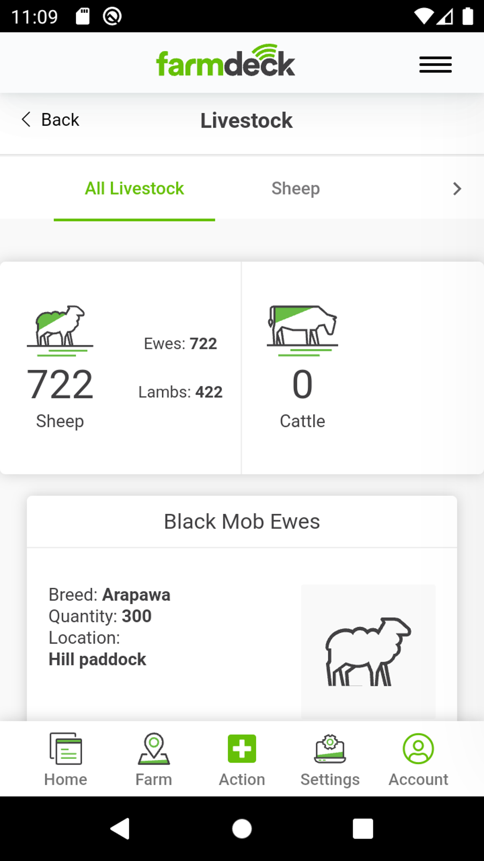484x861 pixels.
Task: Open Home from bottom navigation
Action: 65,759
